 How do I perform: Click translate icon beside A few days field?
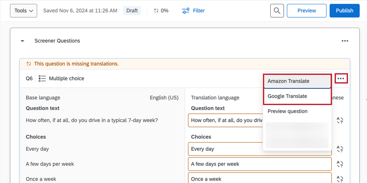click(339, 164)
